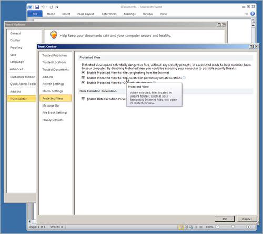The width and height of the screenshot is (263, 234).
Task: Click the 100% zoom level indicator
Action: click(209, 227)
